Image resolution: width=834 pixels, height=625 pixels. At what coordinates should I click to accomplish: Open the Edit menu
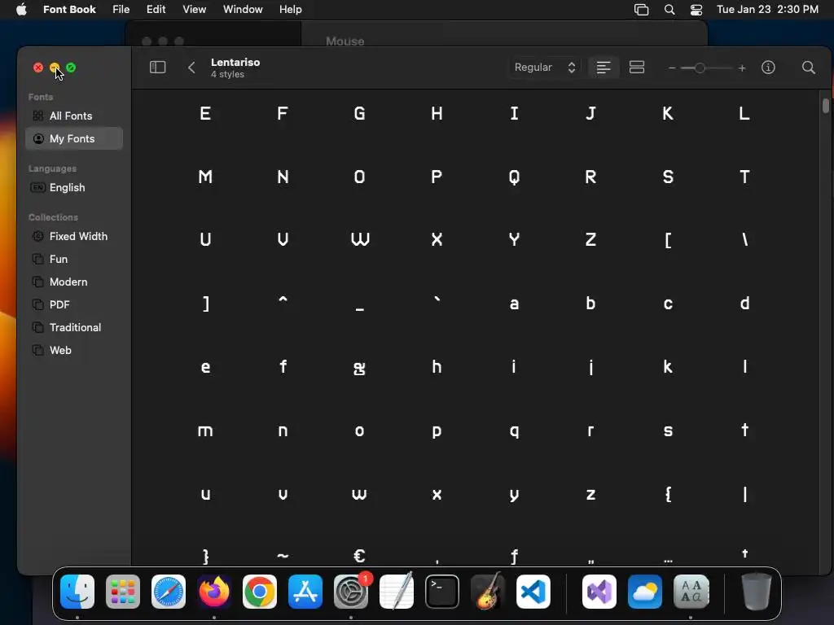156,10
